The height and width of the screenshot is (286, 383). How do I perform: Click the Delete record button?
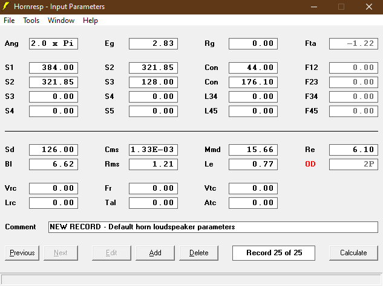pos(199,253)
